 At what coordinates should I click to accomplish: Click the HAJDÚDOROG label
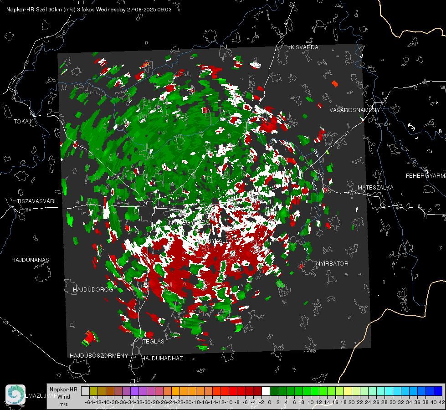(93, 290)
